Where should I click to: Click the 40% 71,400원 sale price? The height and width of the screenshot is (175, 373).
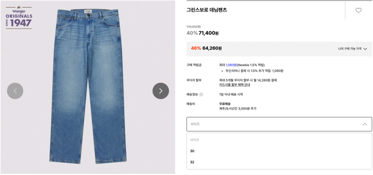pyautogui.click(x=202, y=33)
